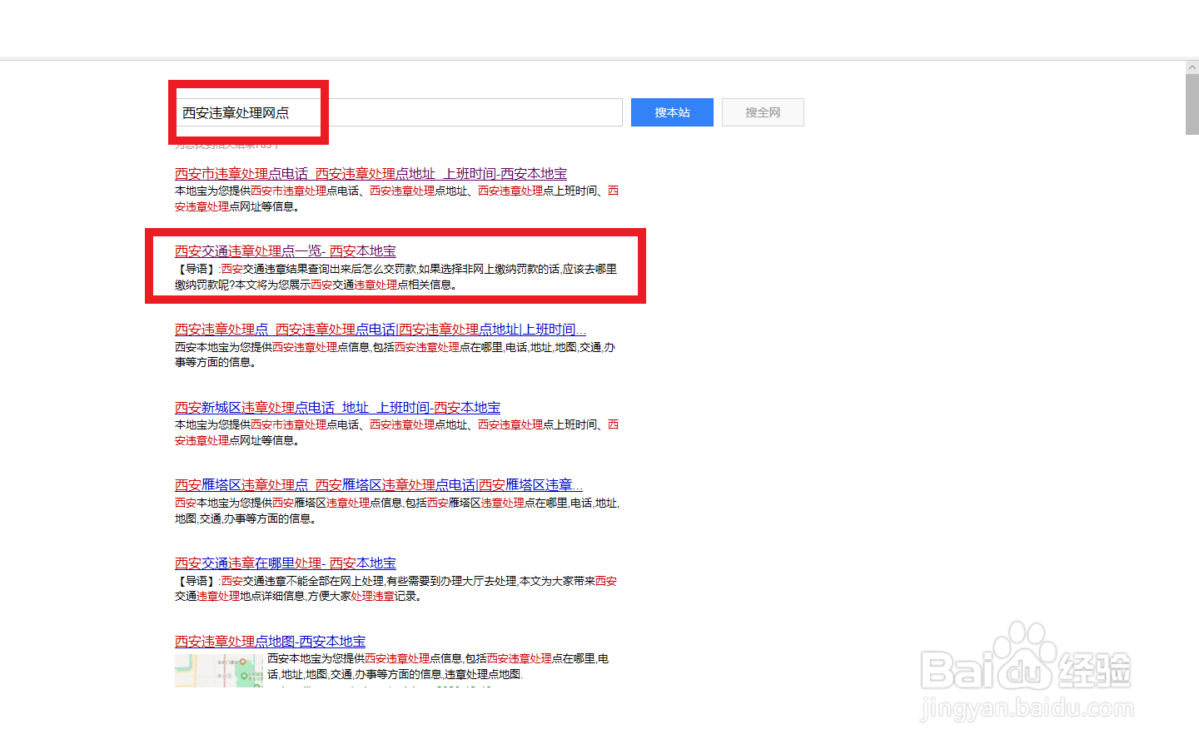Click the map thumbnail beside 西安违章处理点地图 result
The height and width of the screenshot is (749, 1199).
pos(219,670)
